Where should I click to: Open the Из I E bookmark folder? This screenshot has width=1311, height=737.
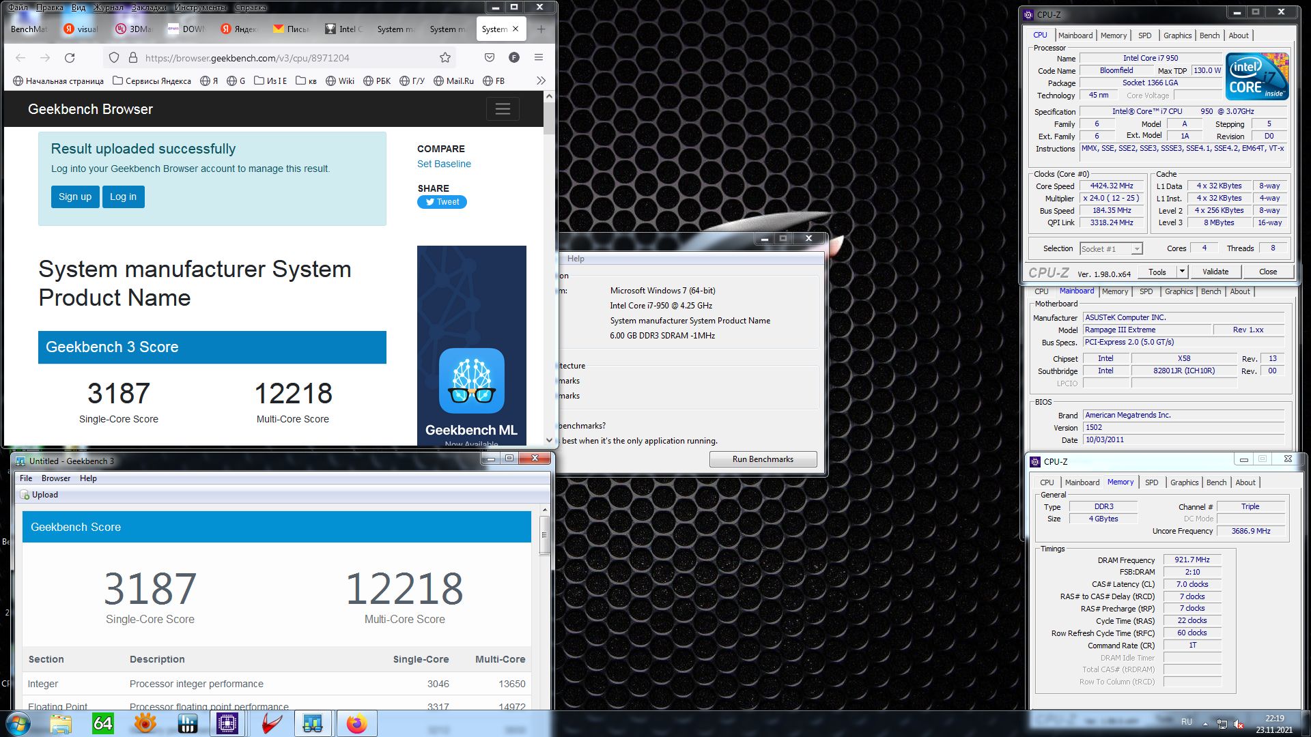click(270, 81)
